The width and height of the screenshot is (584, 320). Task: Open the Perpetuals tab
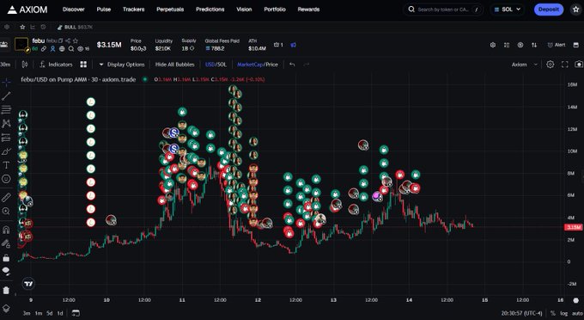170,9
